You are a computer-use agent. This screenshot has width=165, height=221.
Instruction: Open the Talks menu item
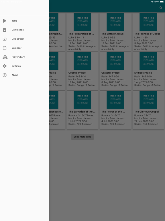click(x=25, y=21)
